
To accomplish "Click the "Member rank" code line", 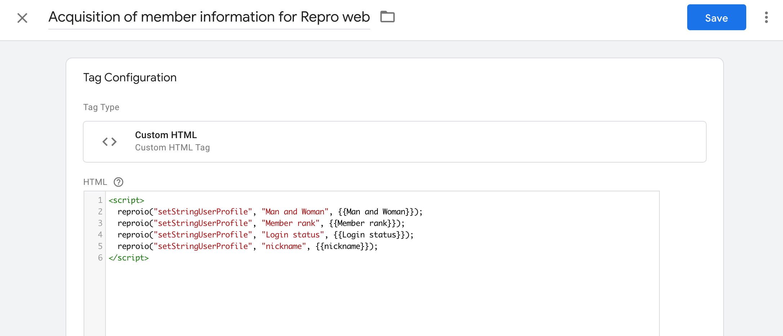I will coord(261,223).
